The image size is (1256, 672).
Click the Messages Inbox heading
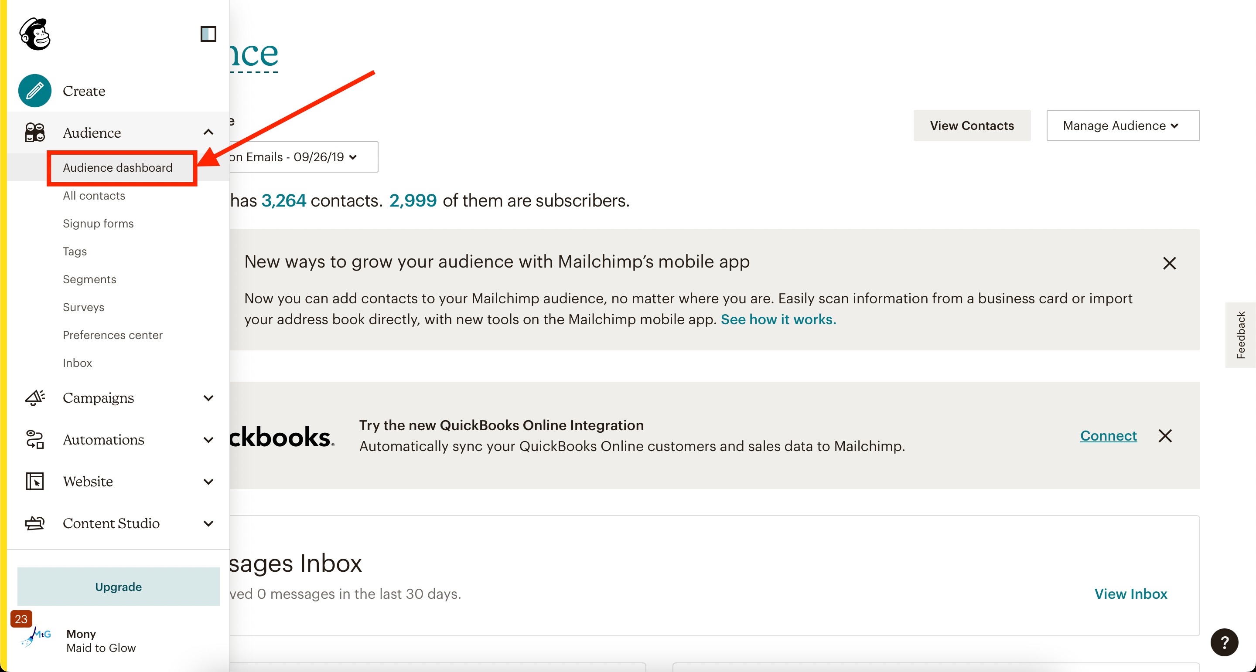(x=296, y=563)
